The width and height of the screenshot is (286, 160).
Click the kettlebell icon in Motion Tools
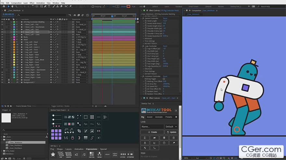click(x=72, y=138)
